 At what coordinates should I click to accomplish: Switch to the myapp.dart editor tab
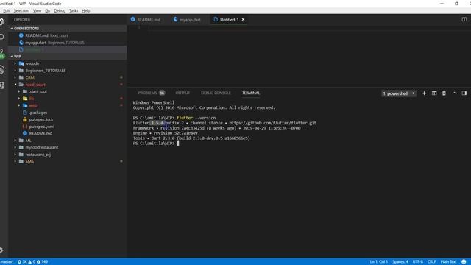(187, 20)
